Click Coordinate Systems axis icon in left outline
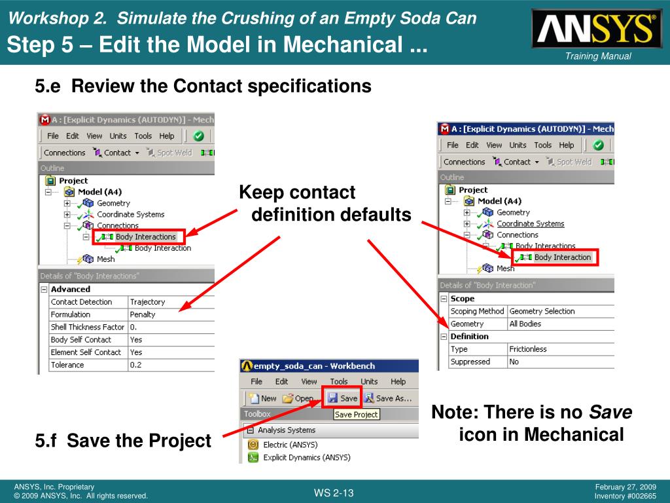The width and height of the screenshot is (670, 503). coord(88,214)
